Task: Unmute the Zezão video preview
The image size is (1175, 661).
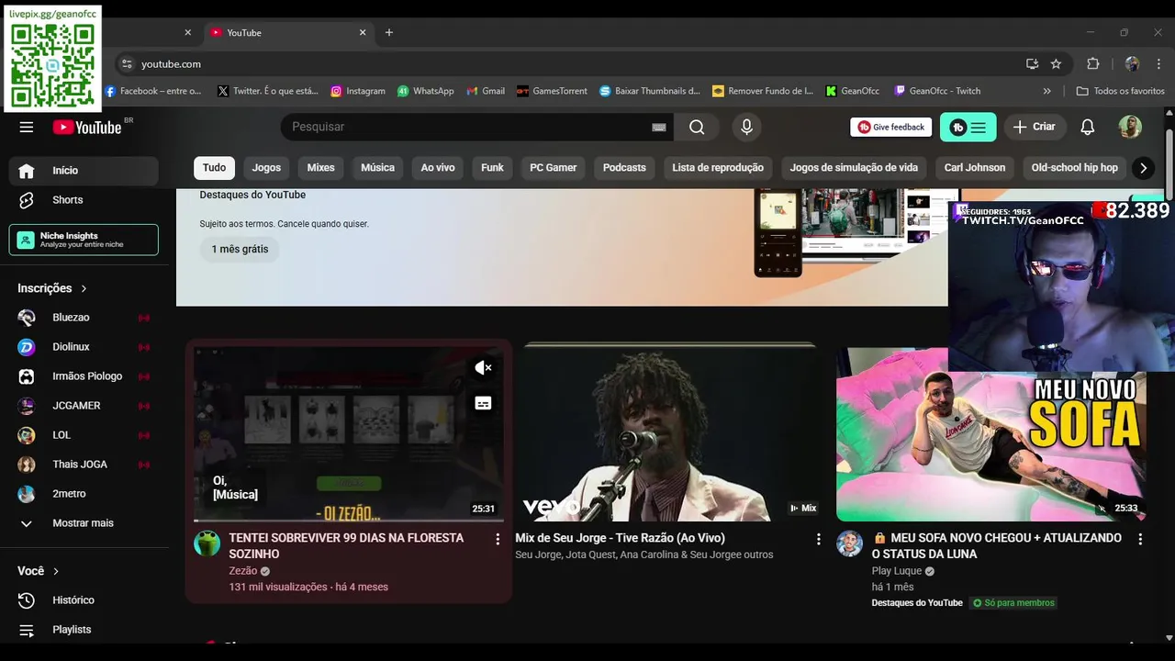Action: click(483, 368)
